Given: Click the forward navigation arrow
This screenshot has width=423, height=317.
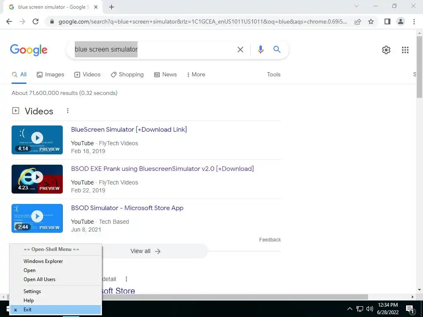Looking at the screenshot, I should point(22,21).
